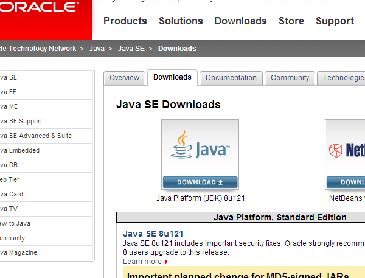Open Java SE Support in sidebar
The width and height of the screenshot is (365, 278).
46,121
